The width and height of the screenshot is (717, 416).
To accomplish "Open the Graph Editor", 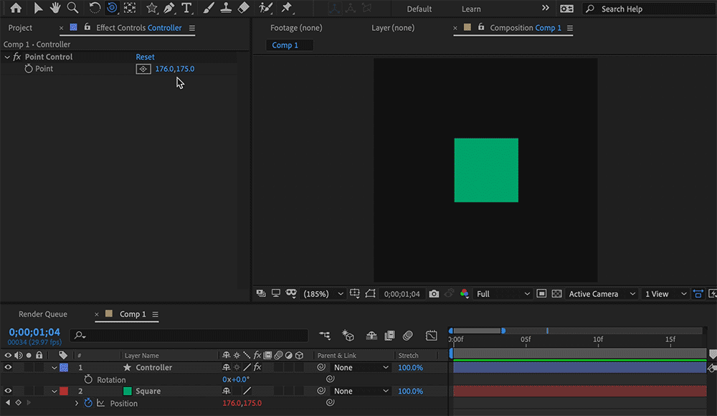I will pos(431,336).
